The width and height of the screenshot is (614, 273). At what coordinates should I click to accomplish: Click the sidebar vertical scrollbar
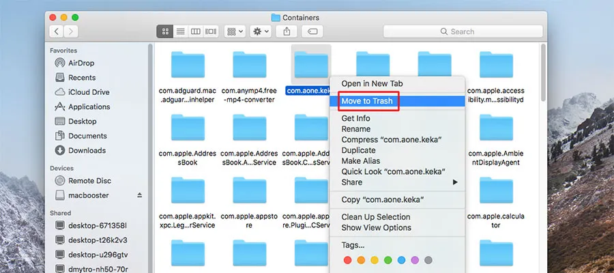tap(150, 157)
